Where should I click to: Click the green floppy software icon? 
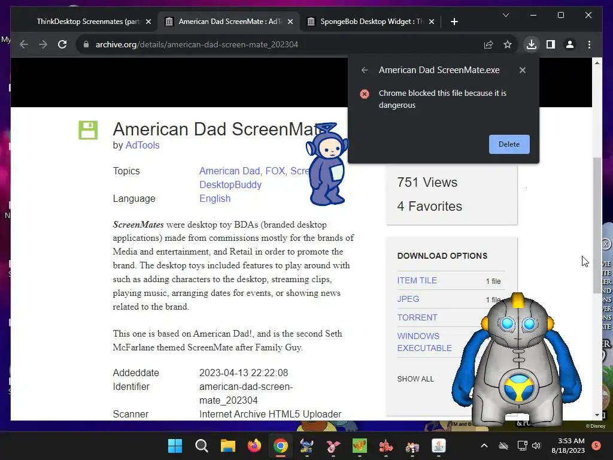pyautogui.click(x=88, y=130)
